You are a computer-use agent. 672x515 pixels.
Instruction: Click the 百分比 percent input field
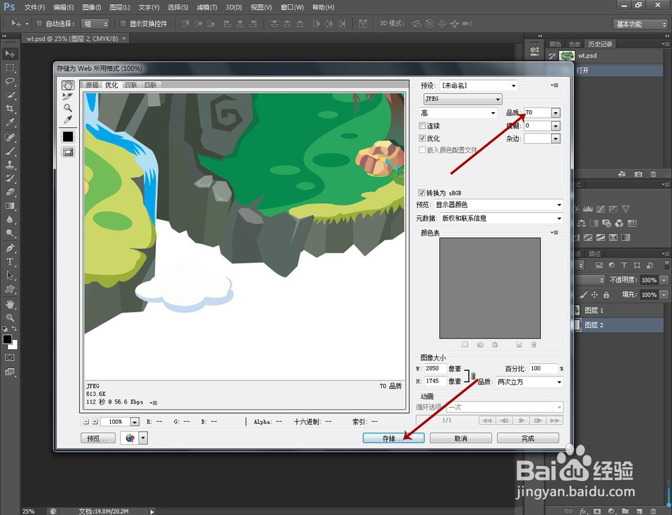click(x=544, y=369)
